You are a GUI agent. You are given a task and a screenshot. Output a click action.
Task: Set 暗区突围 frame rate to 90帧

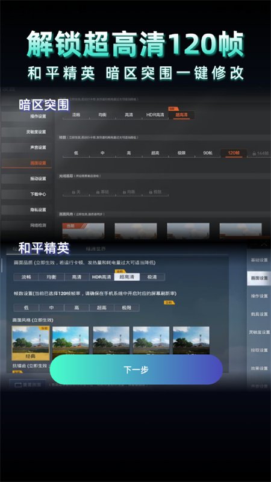pos(208,153)
